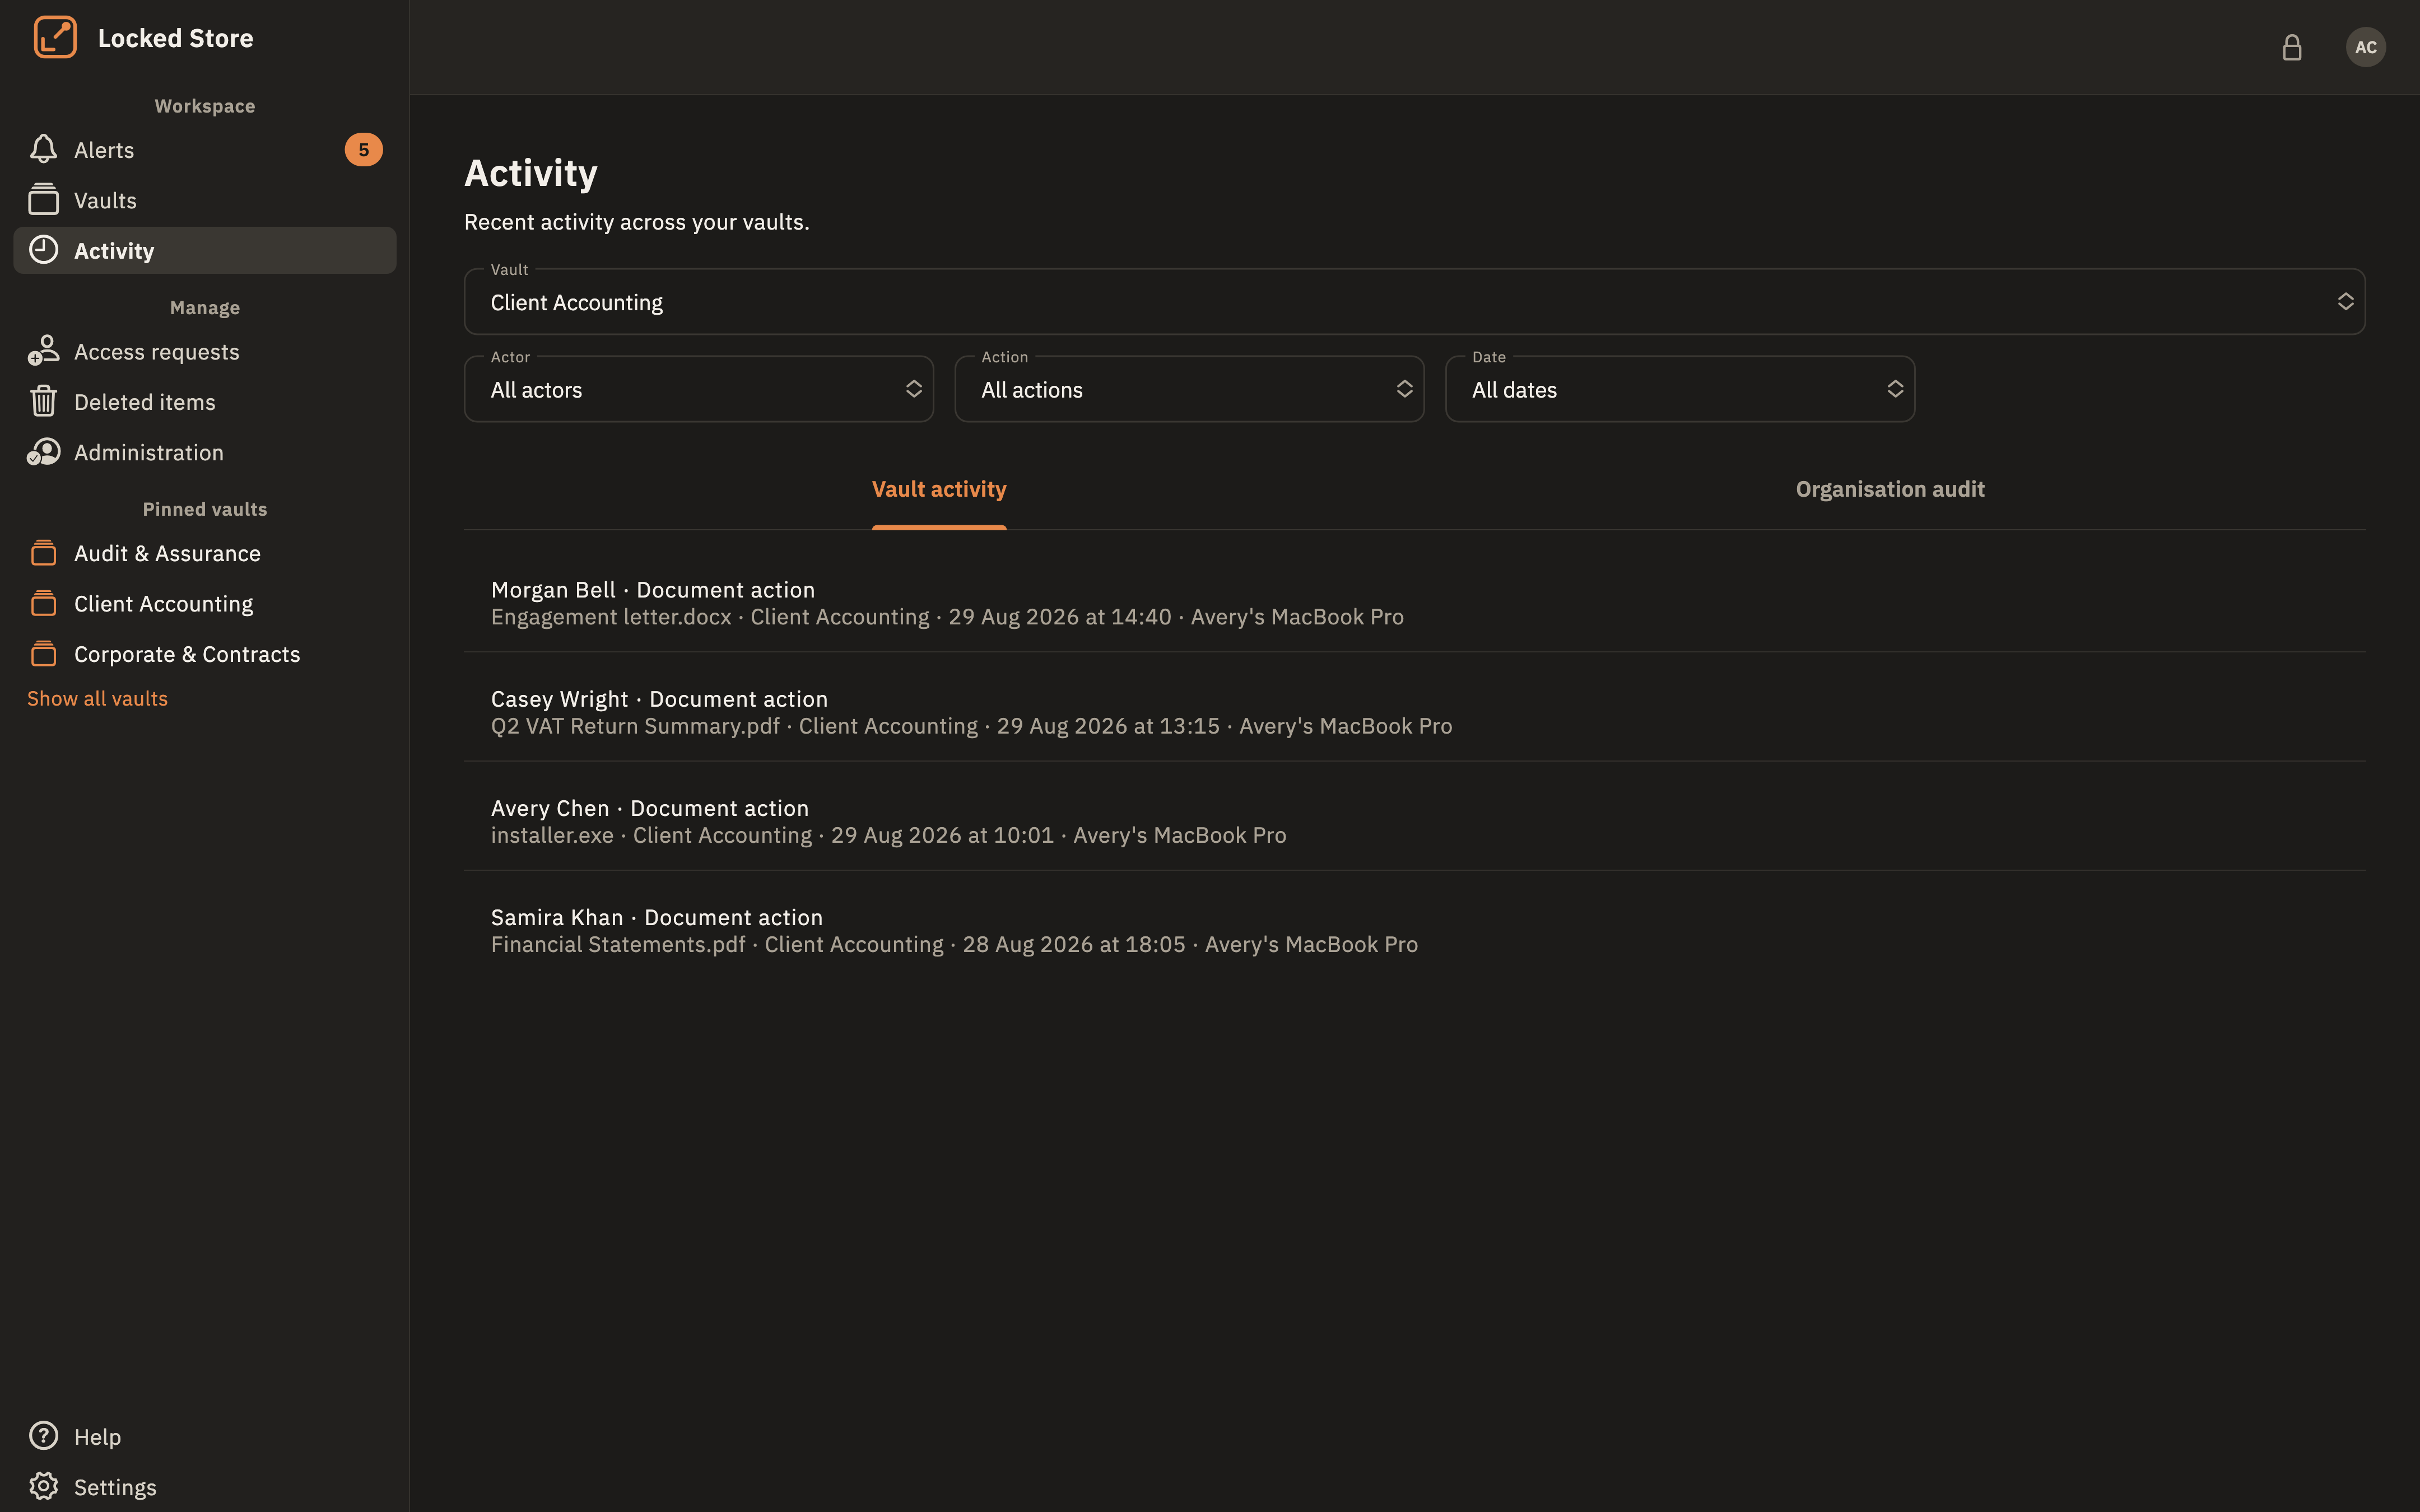Click the Client Accounting pinned vault icon
Screen dimensions: 2420x1512
pos(43,603)
